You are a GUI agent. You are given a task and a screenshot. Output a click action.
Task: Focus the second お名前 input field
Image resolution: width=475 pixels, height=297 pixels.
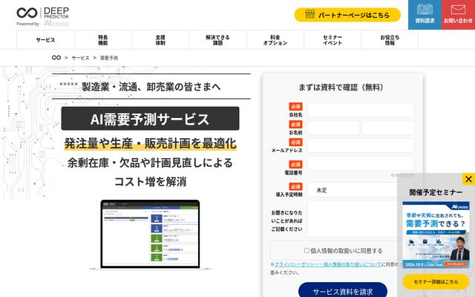click(387, 128)
